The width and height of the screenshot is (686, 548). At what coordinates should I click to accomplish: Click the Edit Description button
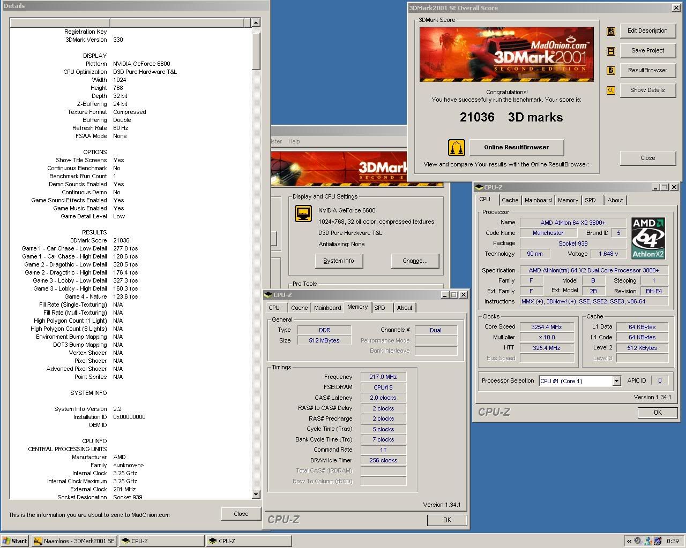[x=647, y=31]
